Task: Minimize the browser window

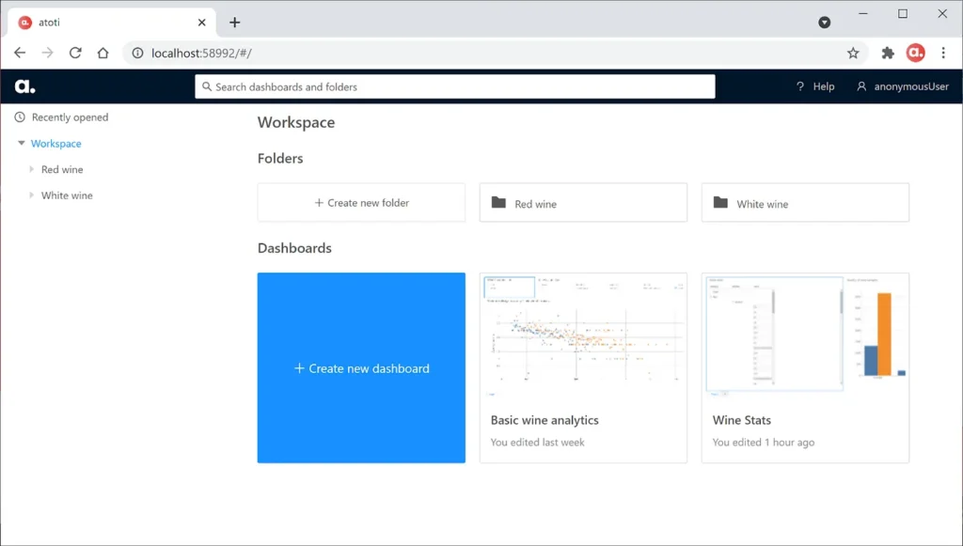Action: tap(863, 13)
